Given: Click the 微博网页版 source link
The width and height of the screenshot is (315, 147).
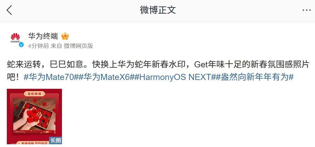Looking at the screenshot, I should 78,46.
